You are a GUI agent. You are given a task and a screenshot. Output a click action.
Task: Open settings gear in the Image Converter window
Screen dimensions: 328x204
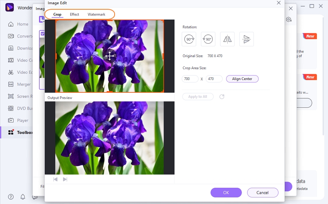289,19
